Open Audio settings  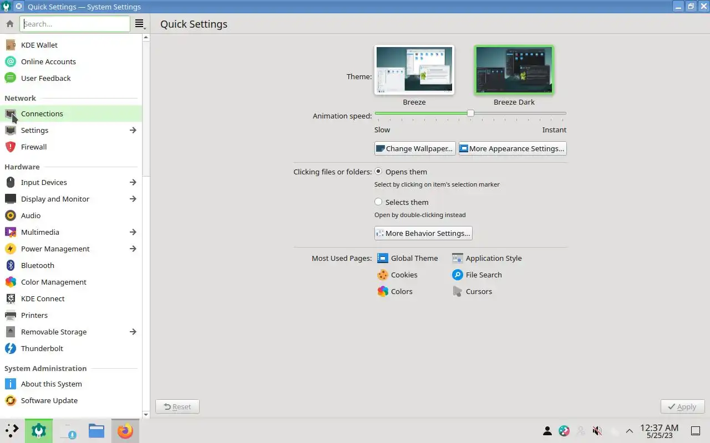71,215
